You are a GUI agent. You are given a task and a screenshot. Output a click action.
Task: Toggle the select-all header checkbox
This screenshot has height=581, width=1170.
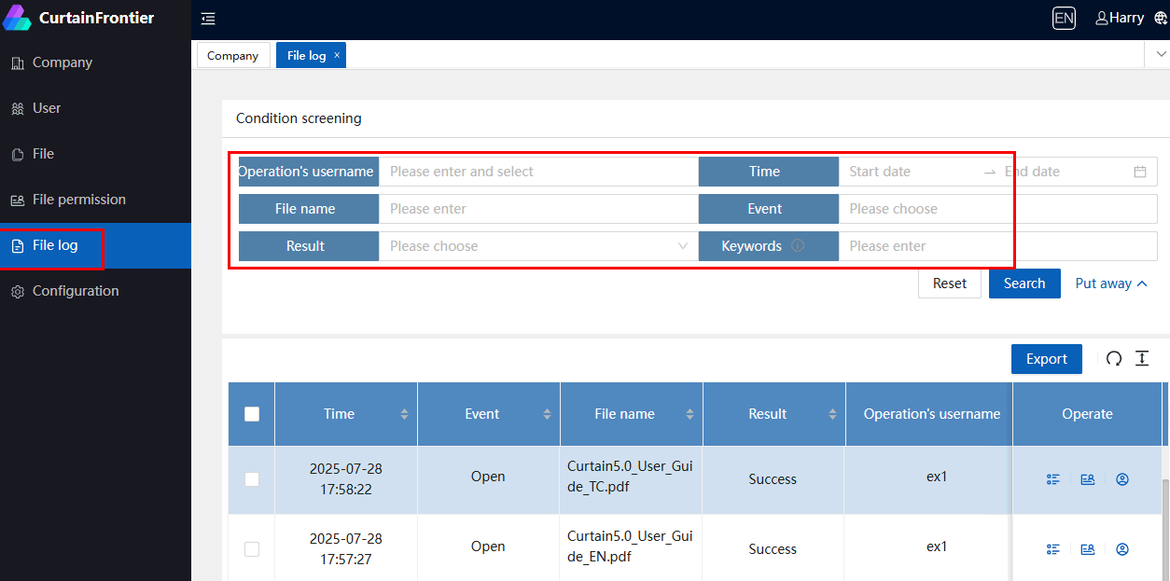[x=252, y=414]
